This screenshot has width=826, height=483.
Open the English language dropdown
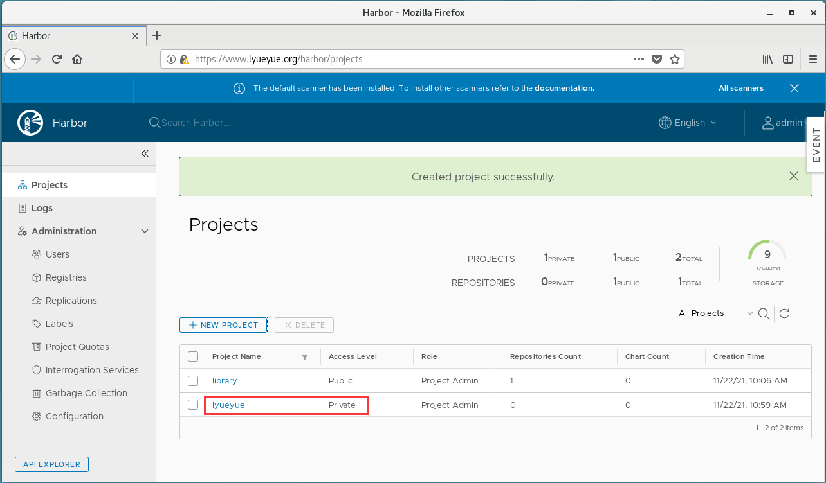pos(688,123)
